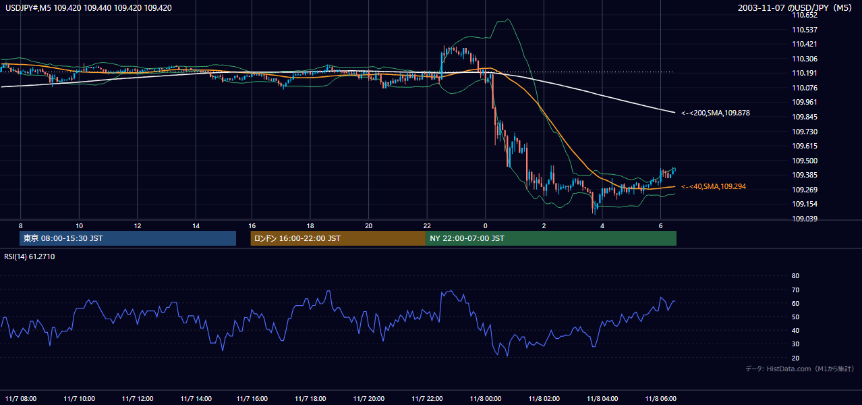
Task: Select the London 16:00-22:00 JST session bar
Action: click(338, 238)
